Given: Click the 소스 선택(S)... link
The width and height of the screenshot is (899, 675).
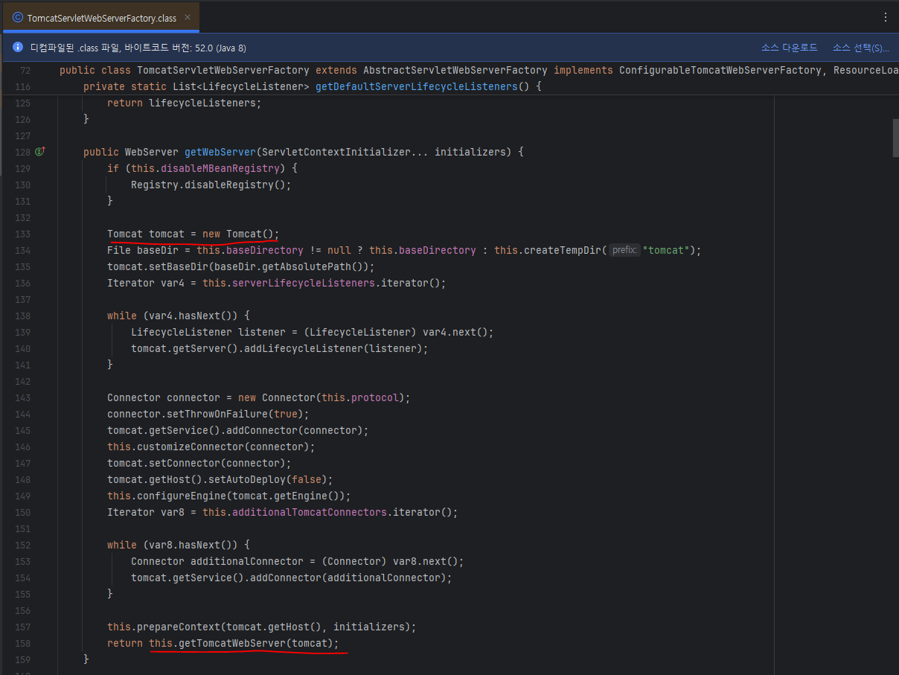Looking at the screenshot, I should (x=861, y=48).
